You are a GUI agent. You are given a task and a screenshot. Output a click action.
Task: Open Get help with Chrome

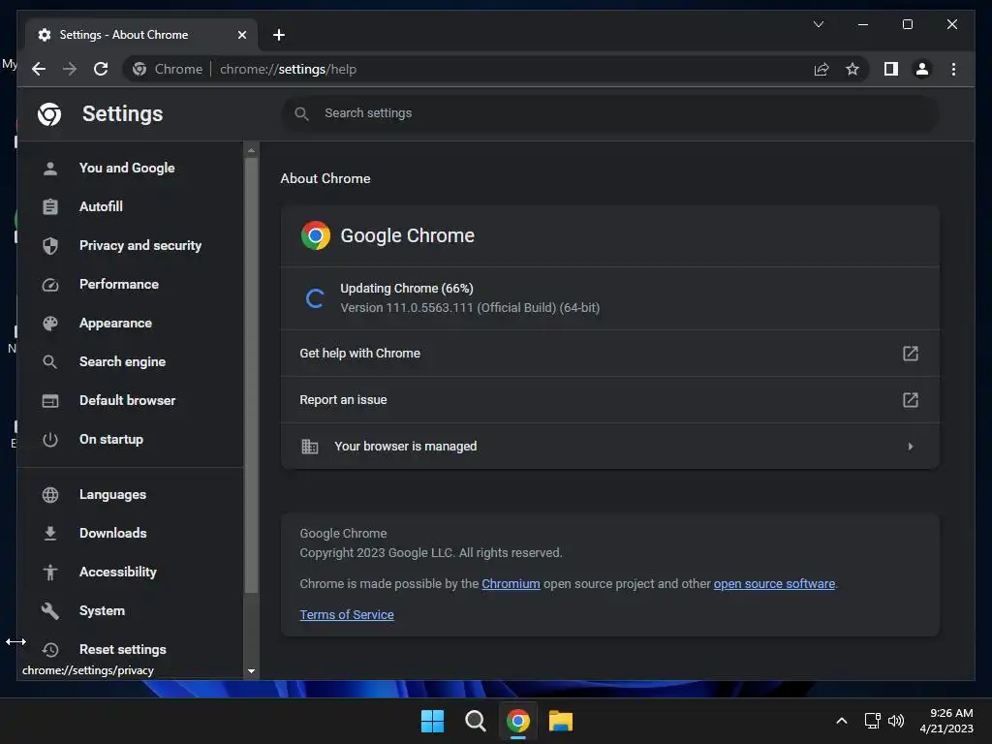[610, 353]
